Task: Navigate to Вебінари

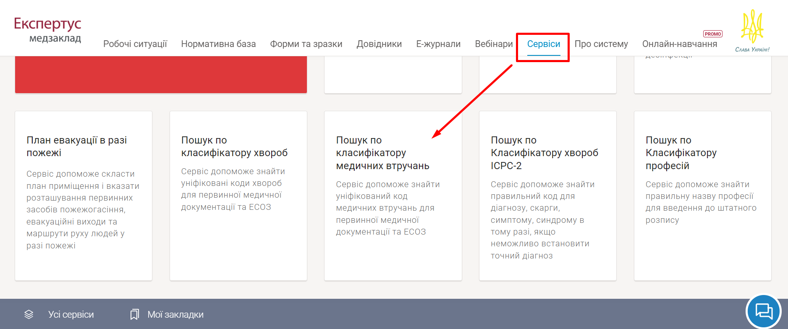Action: coord(494,44)
